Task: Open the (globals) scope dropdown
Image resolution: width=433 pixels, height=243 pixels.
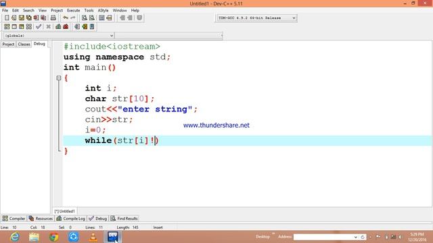Action: [x=111, y=36]
